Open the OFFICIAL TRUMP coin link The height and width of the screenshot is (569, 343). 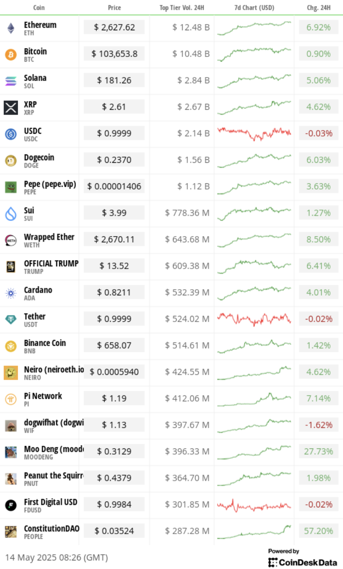[51, 264]
